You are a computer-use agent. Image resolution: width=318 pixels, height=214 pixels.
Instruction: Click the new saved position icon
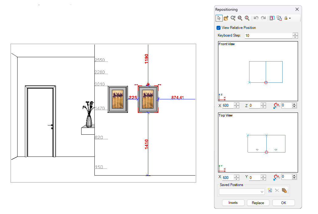pos(270,190)
